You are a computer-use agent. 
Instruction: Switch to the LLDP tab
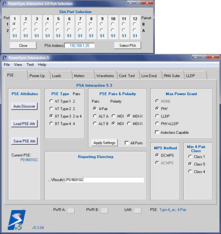point(195,75)
